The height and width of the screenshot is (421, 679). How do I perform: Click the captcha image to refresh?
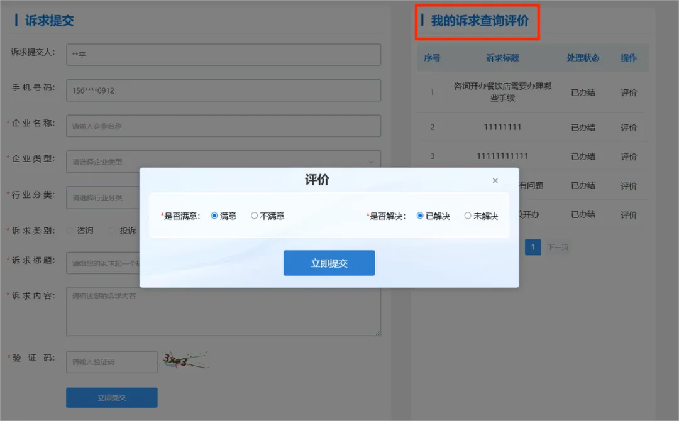pos(184,360)
